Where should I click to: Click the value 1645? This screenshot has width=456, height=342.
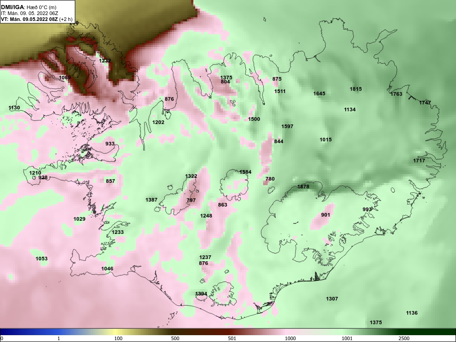pos(319,93)
